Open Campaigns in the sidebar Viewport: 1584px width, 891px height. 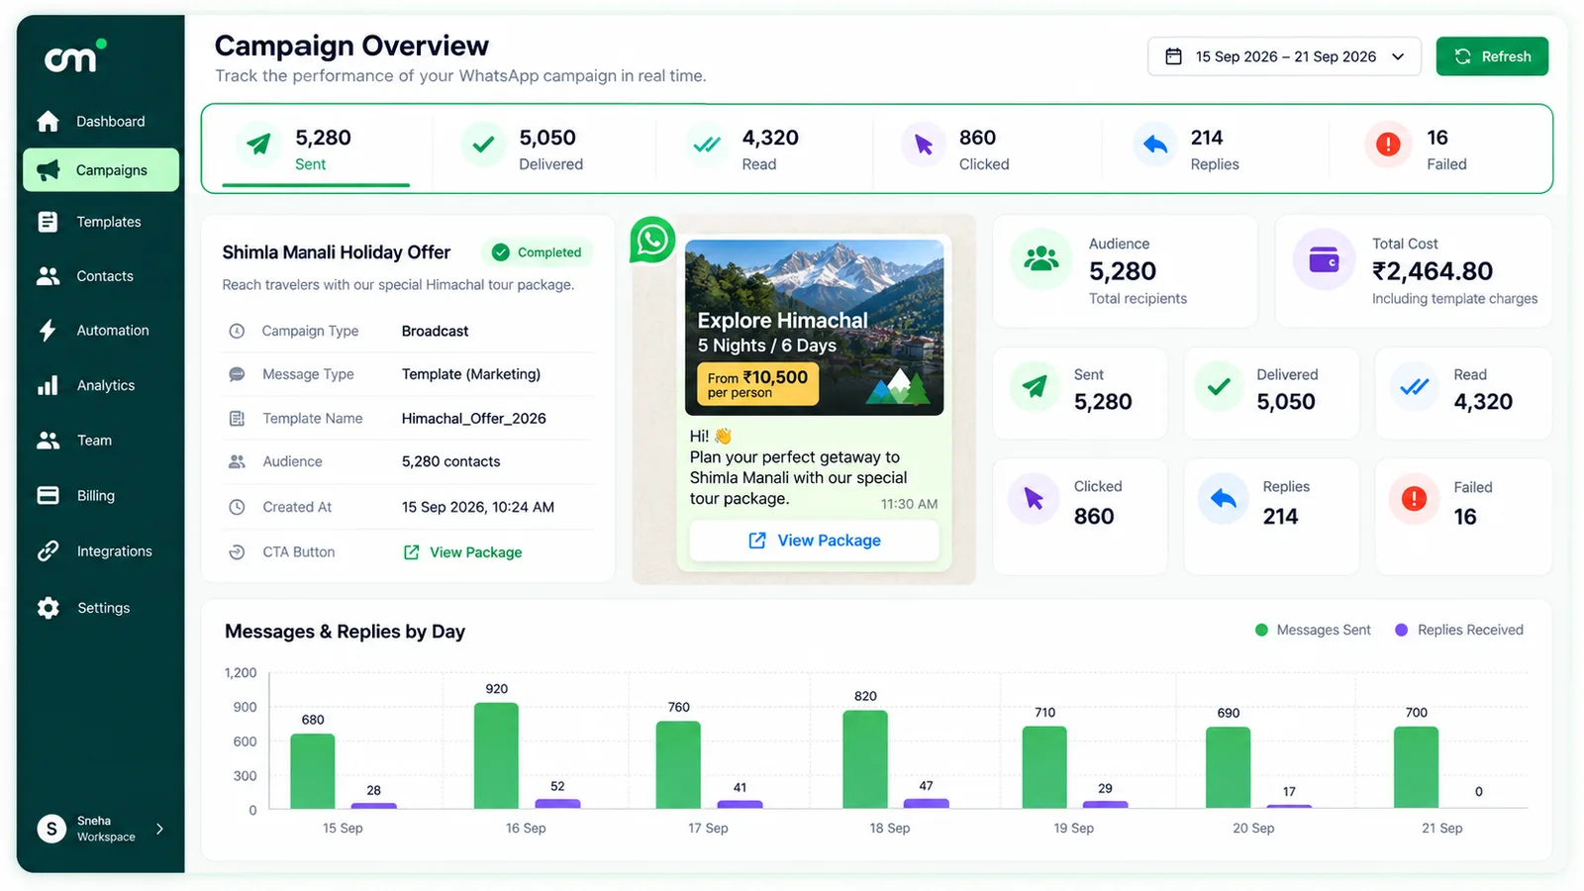tap(101, 170)
